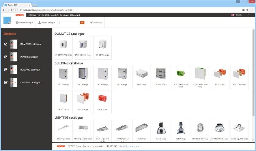
Task: Click the BUILDING catalogue cover image in sidebar
Action: coord(14,70)
